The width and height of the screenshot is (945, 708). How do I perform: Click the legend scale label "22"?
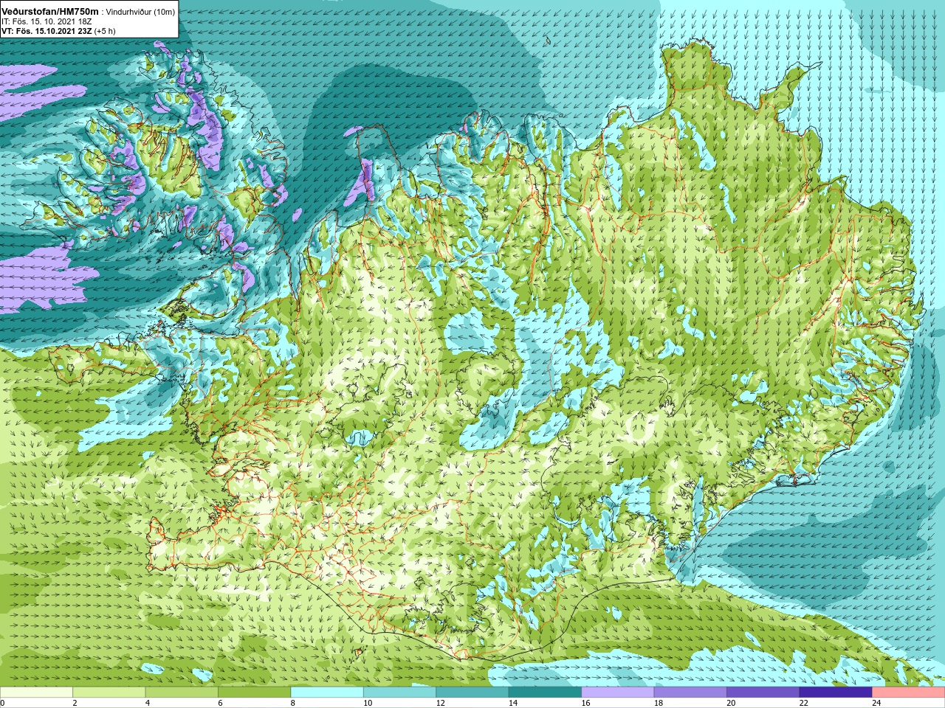(x=804, y=704)
